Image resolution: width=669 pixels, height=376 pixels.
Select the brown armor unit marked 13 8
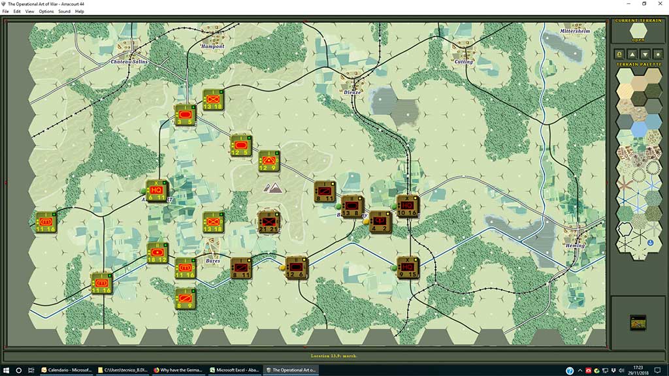pos(352,206)
